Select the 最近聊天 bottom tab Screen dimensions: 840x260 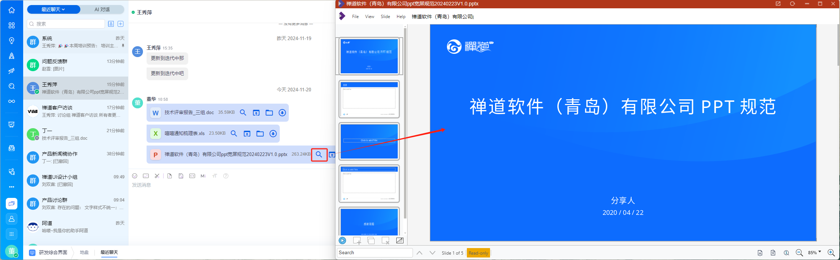pyautogui.click(x=109, y=252)
